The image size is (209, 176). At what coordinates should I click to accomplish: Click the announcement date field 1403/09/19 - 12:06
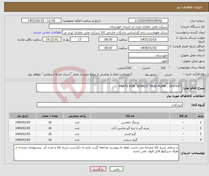click(41, 20)
